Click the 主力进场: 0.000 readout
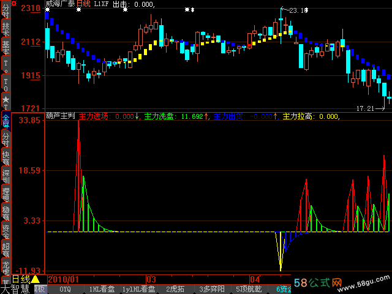This screenshot has width=392, height=294. tap(109, 116)
